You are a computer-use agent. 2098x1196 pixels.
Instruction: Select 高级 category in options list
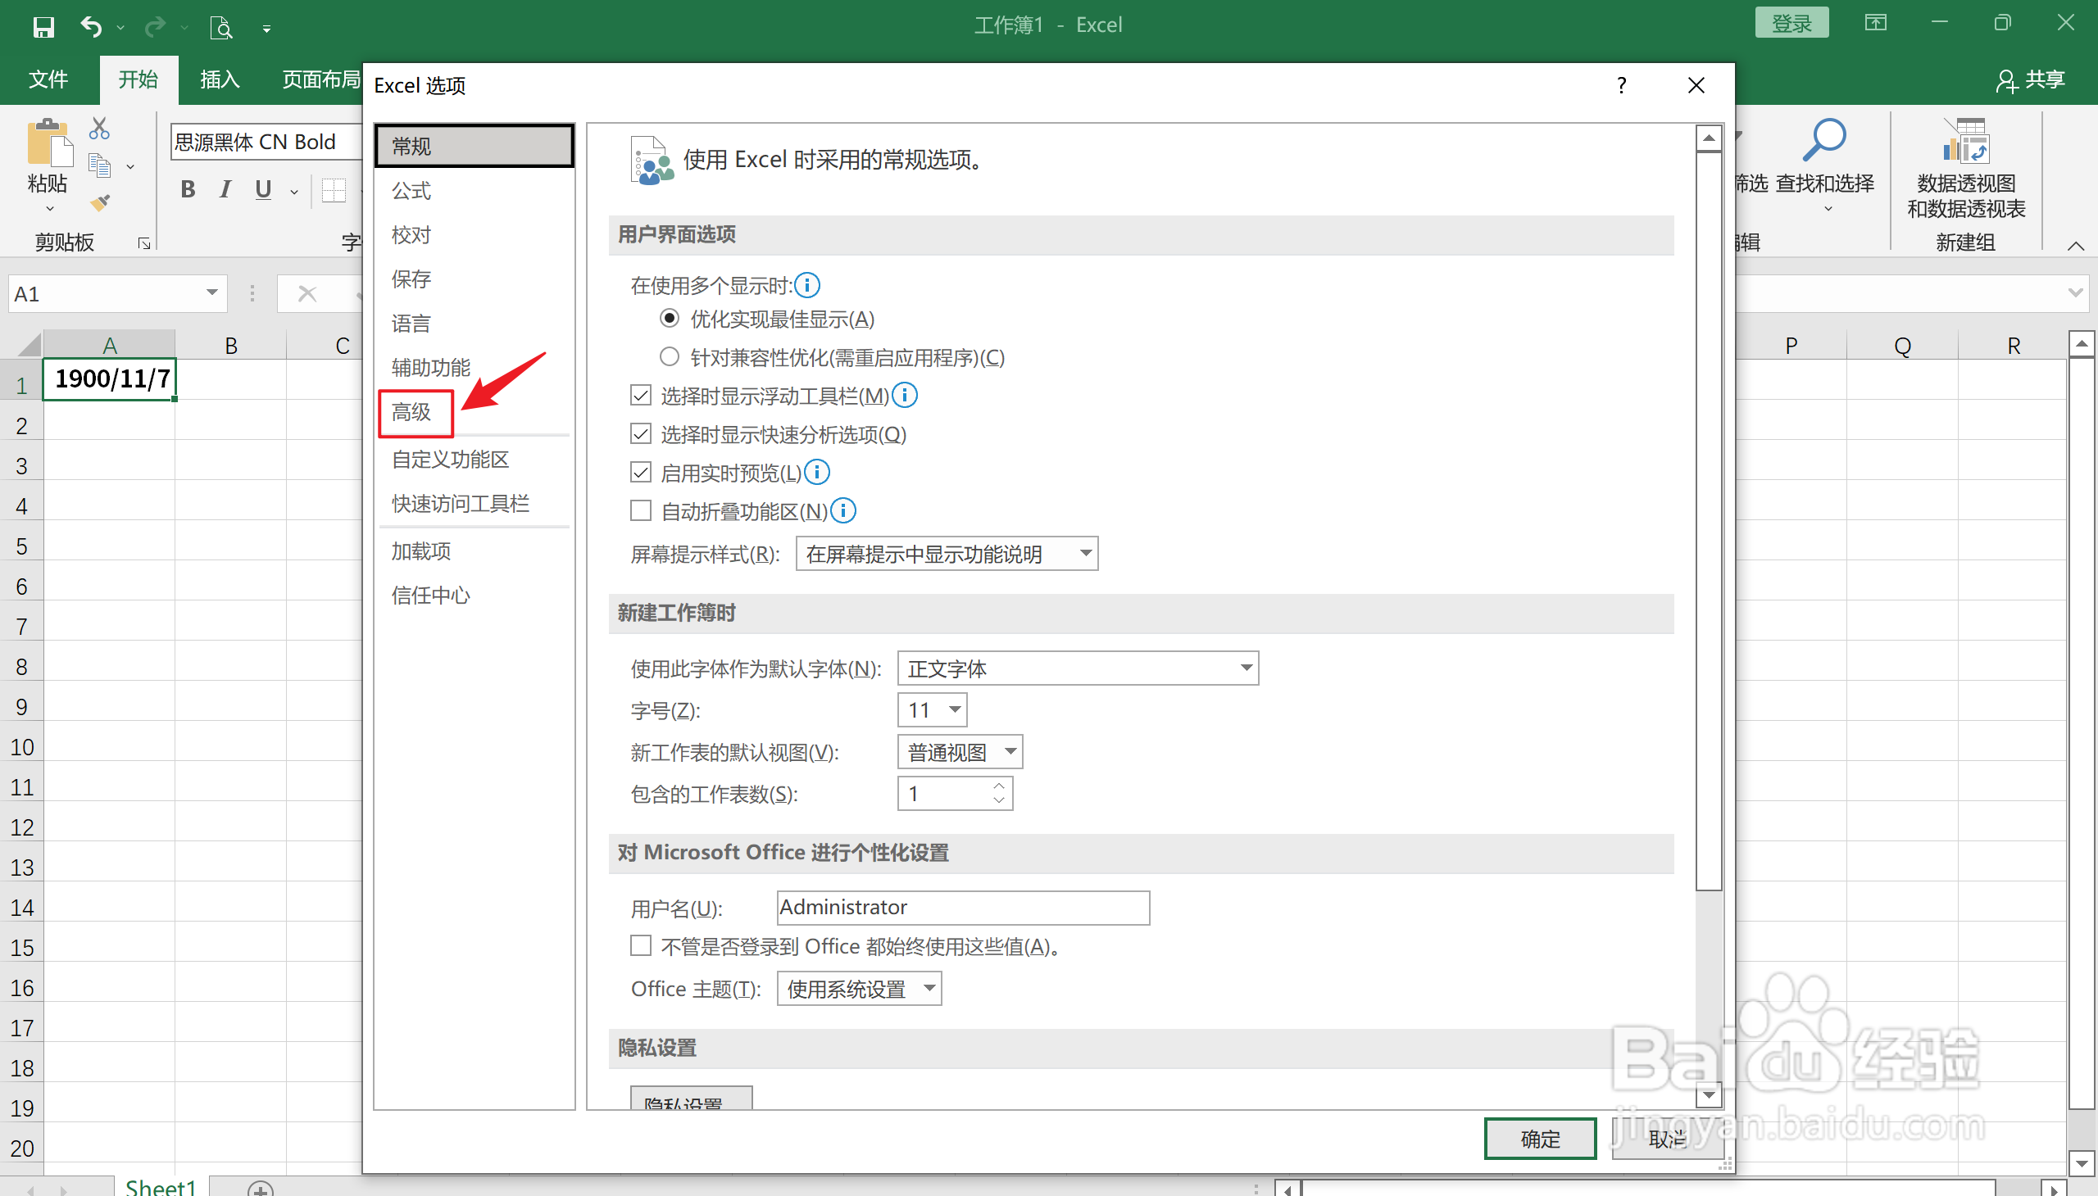tap(474, 411)
